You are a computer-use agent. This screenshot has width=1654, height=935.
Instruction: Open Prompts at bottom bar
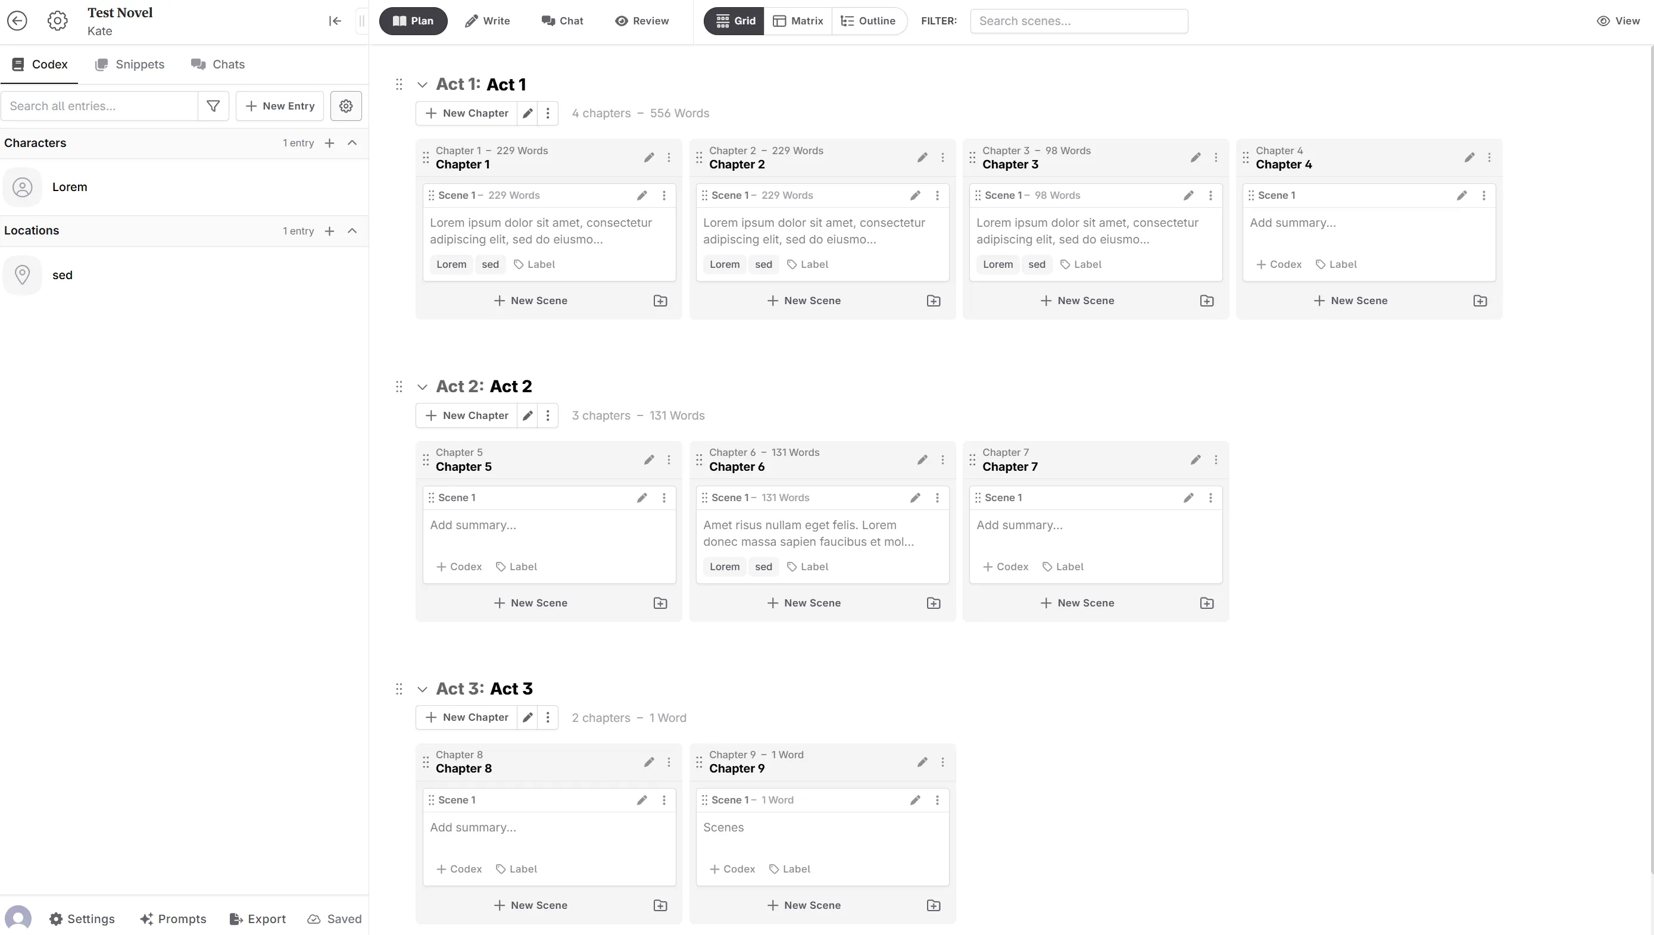(x=173, y=919)
